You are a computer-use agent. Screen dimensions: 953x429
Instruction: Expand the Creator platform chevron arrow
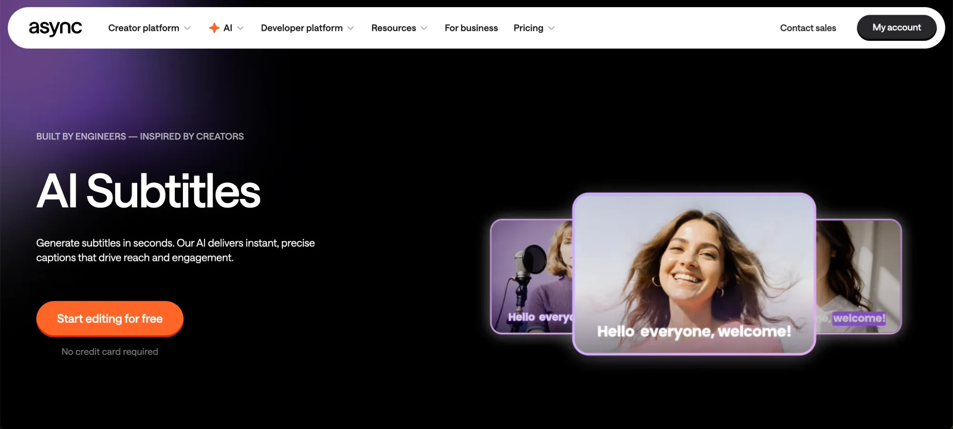[187, 28]
